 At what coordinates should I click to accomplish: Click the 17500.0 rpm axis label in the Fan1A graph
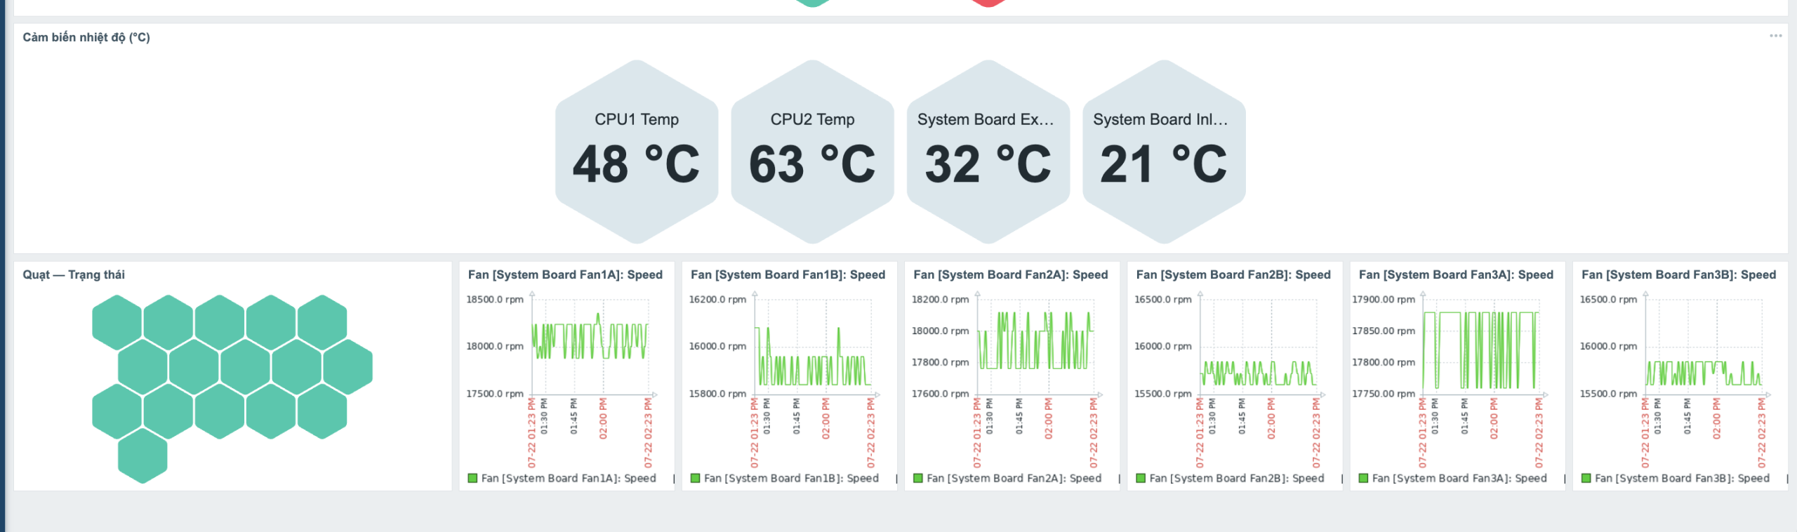(x=495, y=394)
